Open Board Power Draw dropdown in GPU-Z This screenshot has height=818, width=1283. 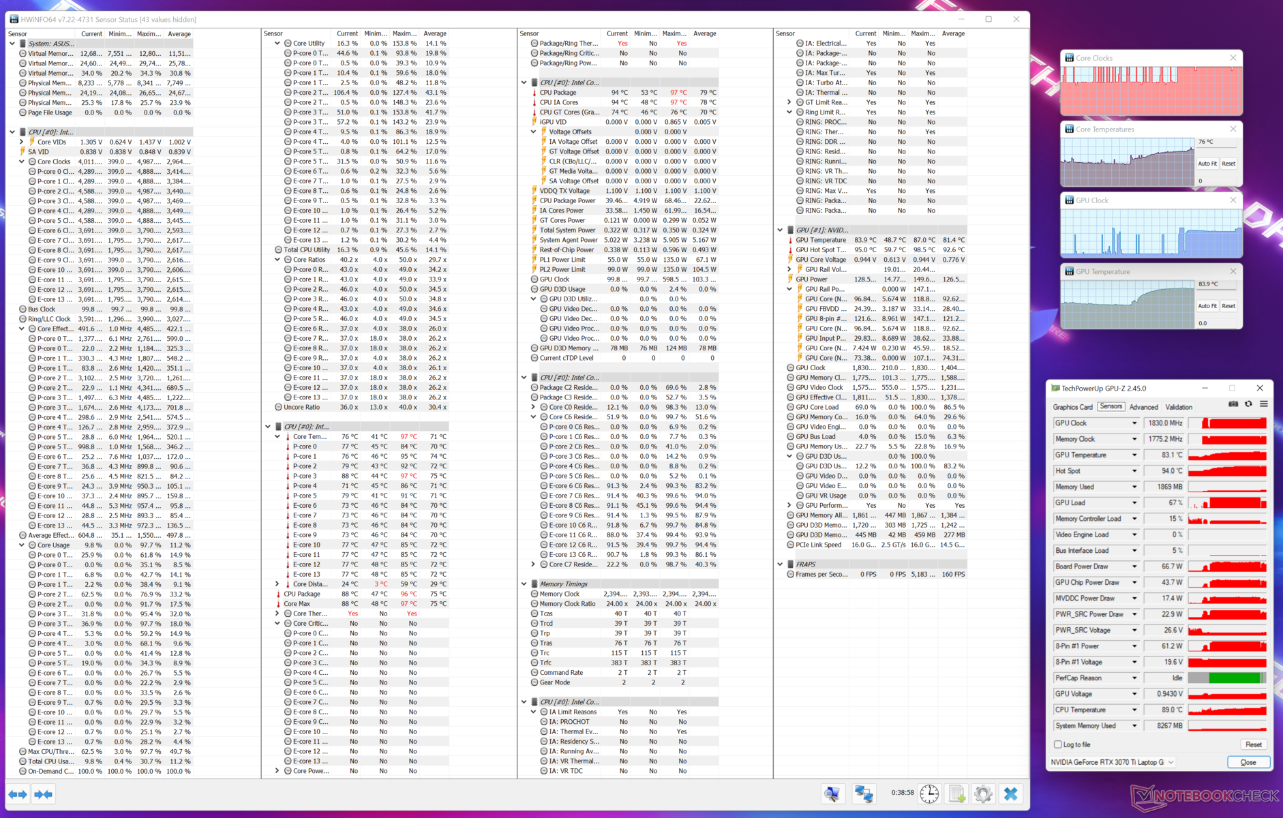(x=1134, y=566)
